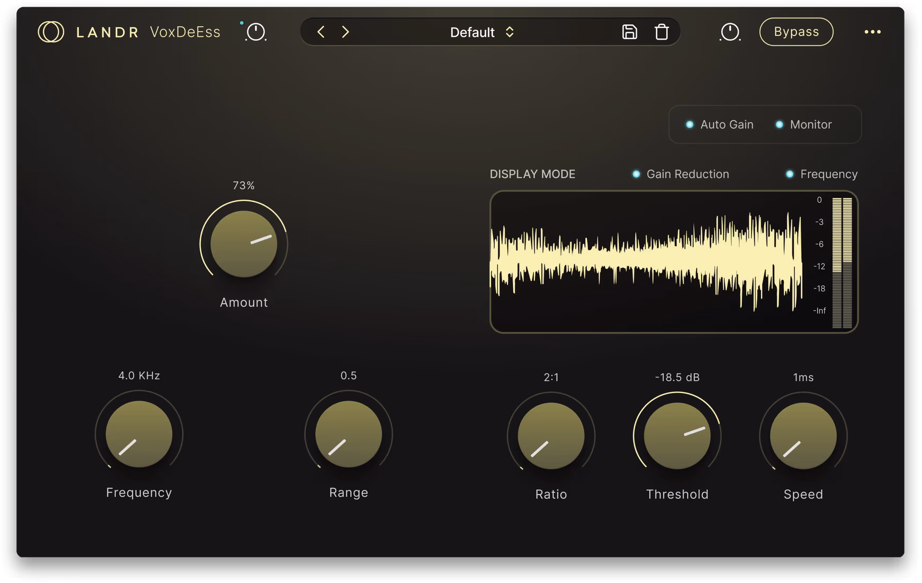
Task: Select the Frequency display mode
Action: pos(822,174)
